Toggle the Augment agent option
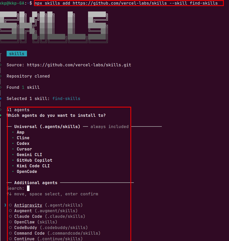This screenshot has height=241, width=229. click(10, 211)
